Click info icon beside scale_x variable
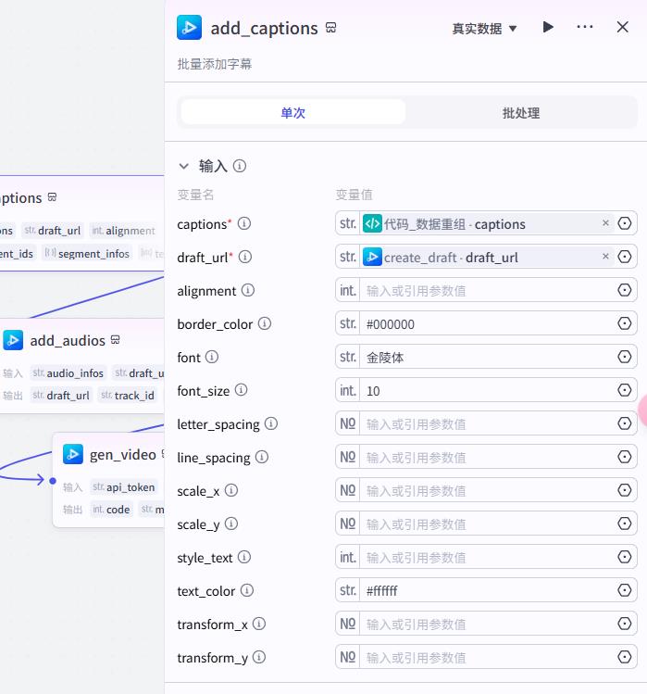Image resolution: width=647 pixels, height=694 pixels. pyautogui.click(x=231, y=490)
